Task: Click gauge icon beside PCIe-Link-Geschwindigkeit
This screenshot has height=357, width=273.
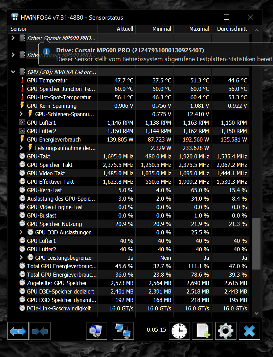Action: (x=22, y=308)
